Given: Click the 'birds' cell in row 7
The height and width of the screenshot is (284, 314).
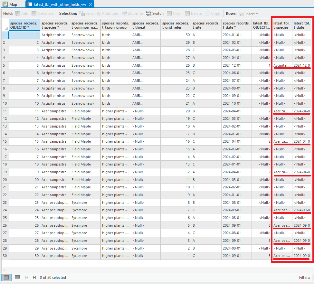Looking at the screenshot, I should click(x=116, y=80).
